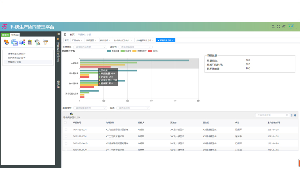Click the teal 现场问题处理单 bar in chart
Image resolution: width=300 pixels, height=183 pixels.
(x=89, y=91)
